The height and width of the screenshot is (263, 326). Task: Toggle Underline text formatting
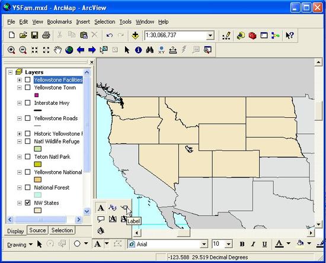(x=264, y=244)
